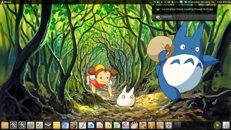Image resolution: width=231 pixels, height=130 pixels.
Task: Launch the colorful paint app from dock
Action: point(143,125)
